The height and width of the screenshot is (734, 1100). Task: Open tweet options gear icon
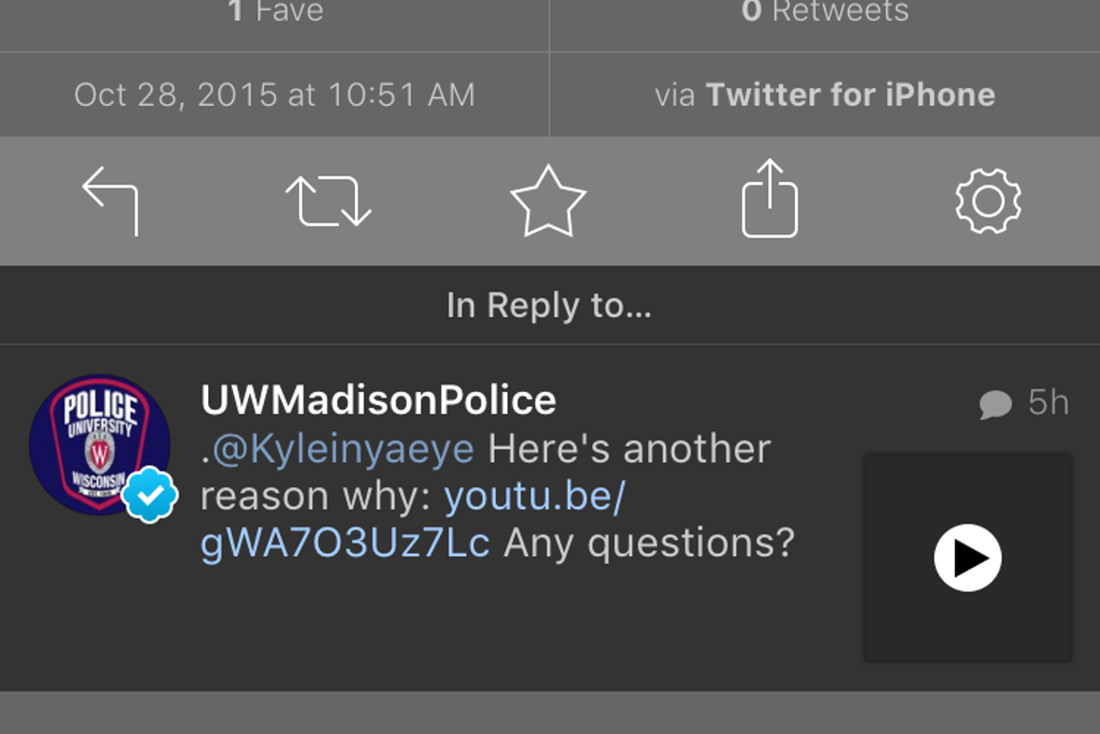(x=988, y=201)
